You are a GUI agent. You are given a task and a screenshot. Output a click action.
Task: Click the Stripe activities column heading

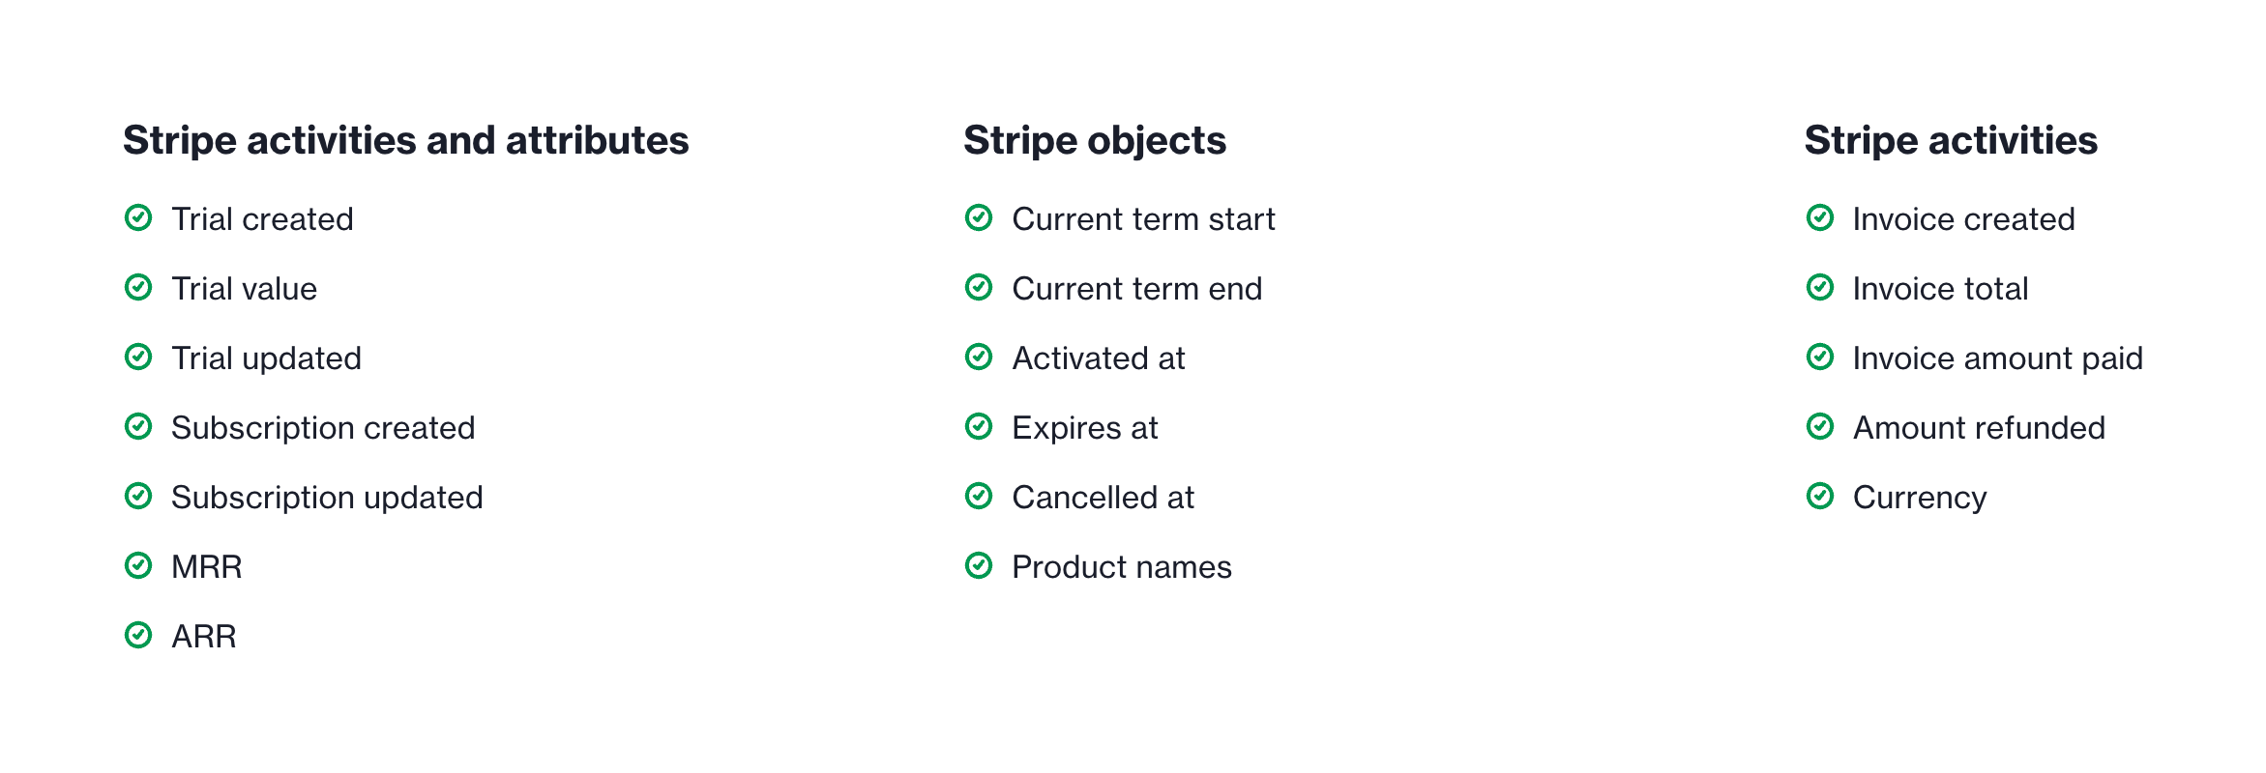tap(1951, 141)
